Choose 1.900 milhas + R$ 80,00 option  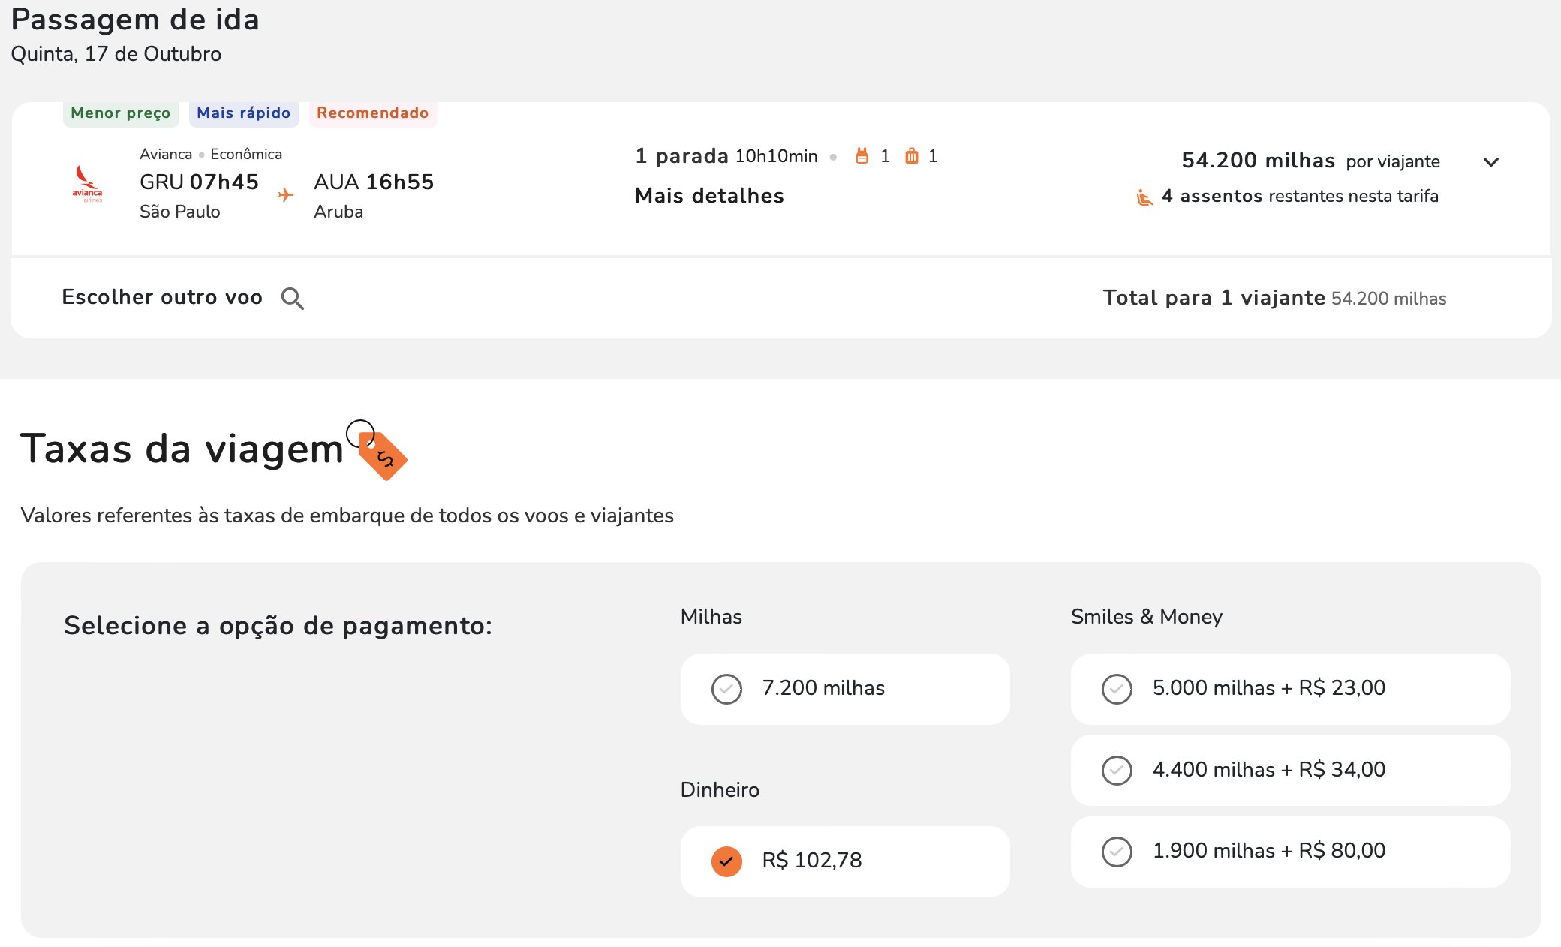point(1290,852)
